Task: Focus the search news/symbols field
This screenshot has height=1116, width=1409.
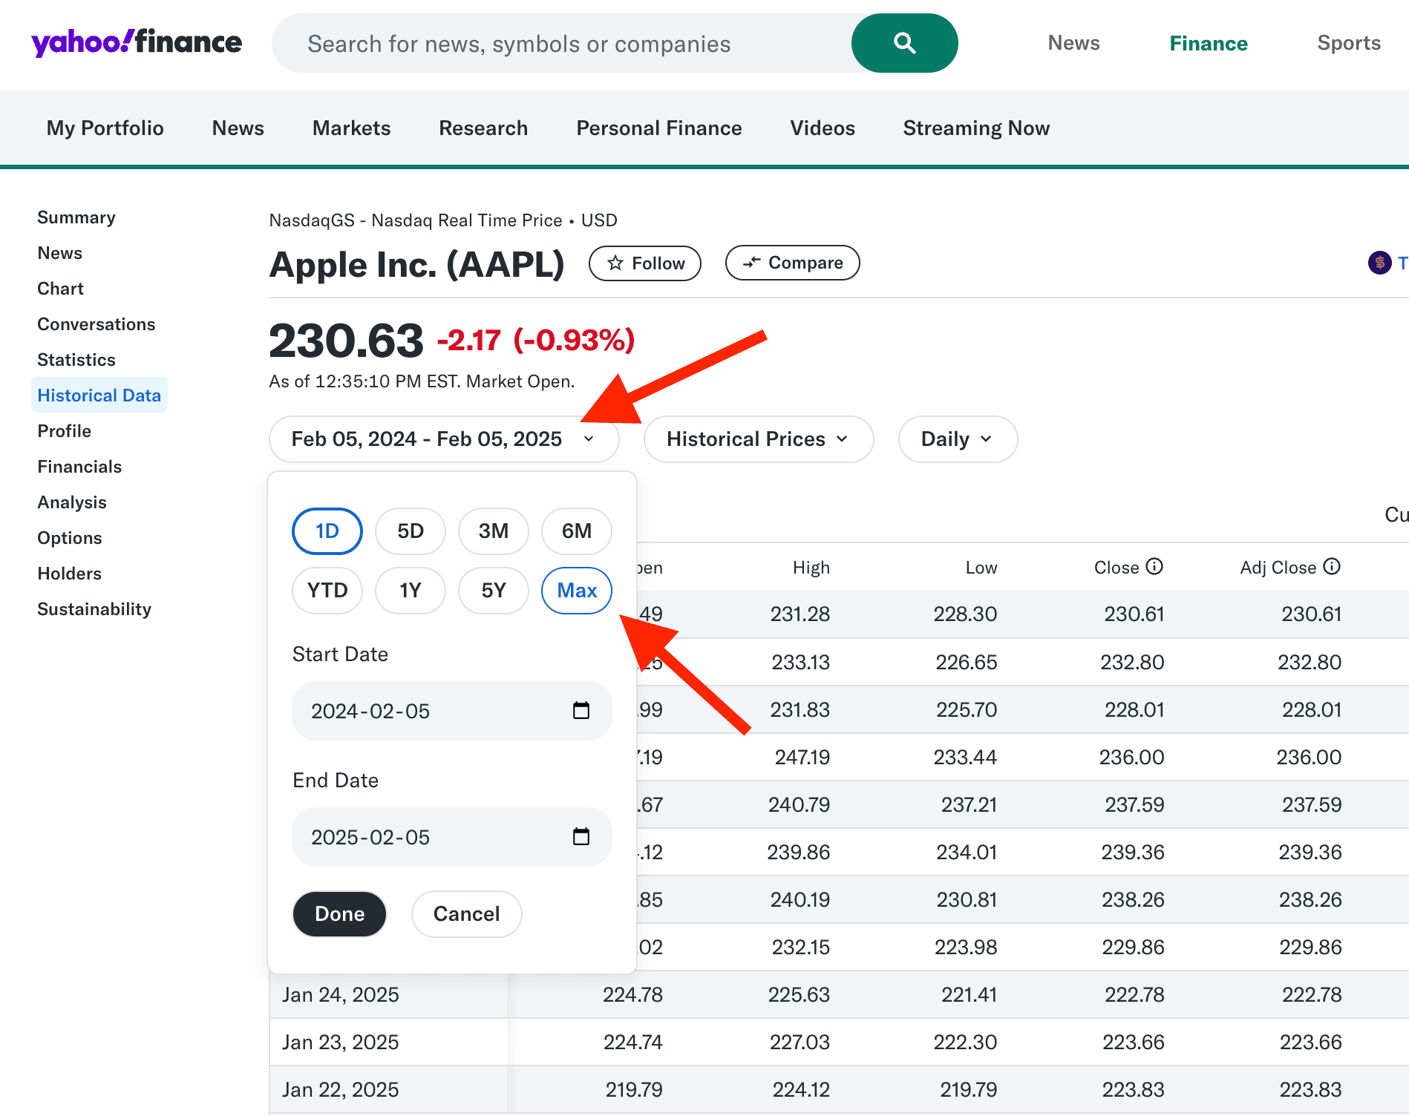Action: (562, 43)
